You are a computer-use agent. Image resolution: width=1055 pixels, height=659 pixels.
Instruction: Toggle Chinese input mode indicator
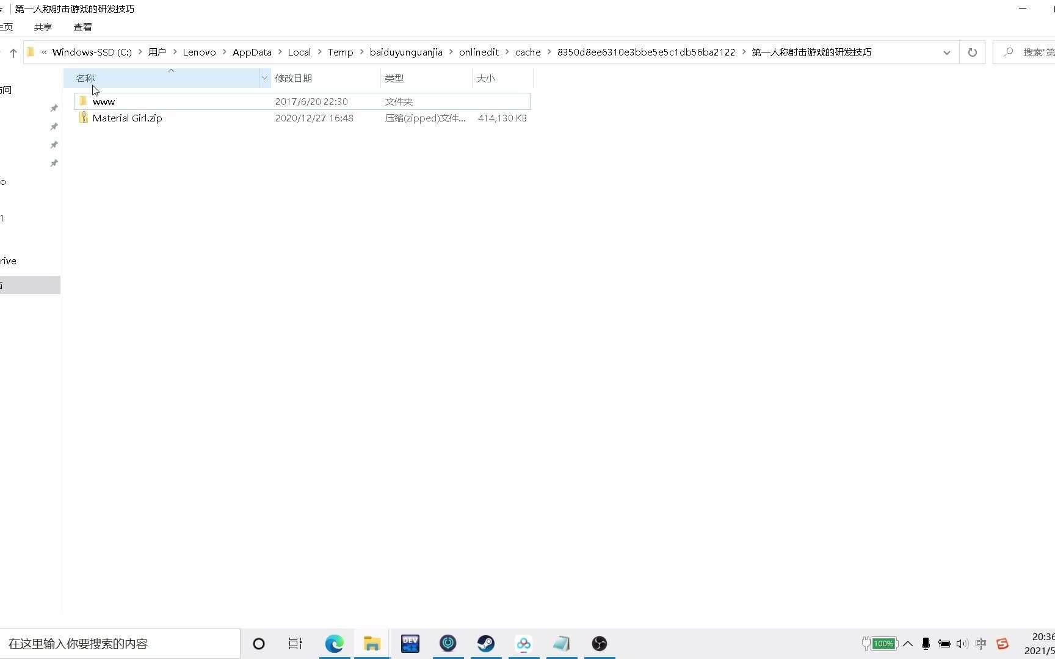981,644
